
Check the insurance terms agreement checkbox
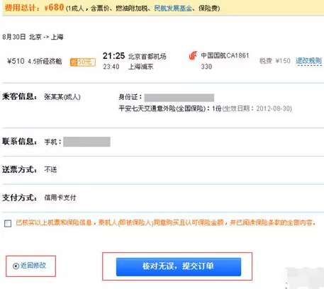[x=8, y=223]
